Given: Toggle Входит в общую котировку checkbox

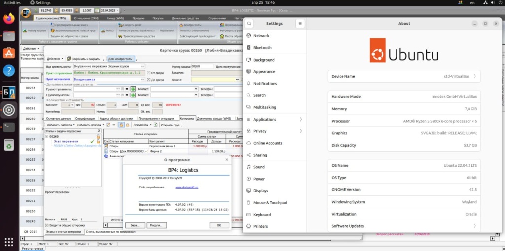Looking at the screenshot, I should coord(47,225).
